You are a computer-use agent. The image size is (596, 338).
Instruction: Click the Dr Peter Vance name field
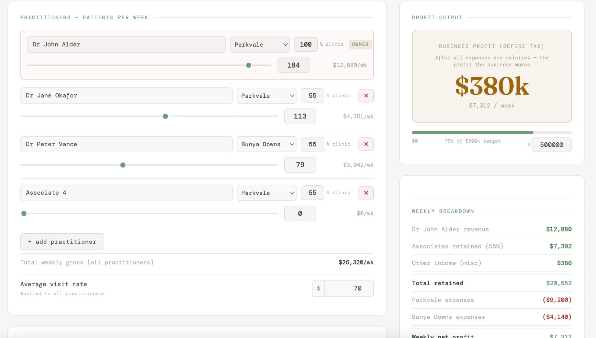click(x=126, y=144)
